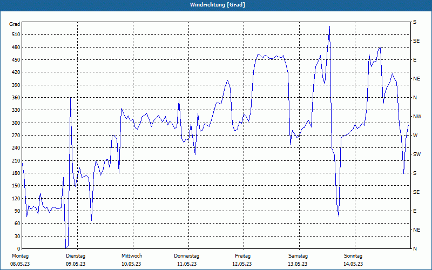
Task: Click the SE compass label at the 135 level
Action: pyautogui.click(x=416, y=192)
